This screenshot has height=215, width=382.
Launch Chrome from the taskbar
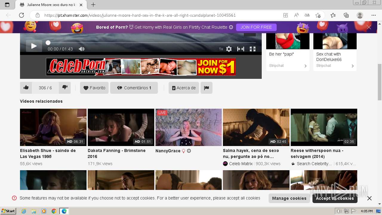[54, 211]
